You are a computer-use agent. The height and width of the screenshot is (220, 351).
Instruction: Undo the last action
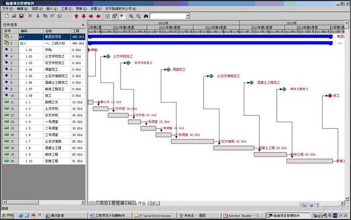60,16
